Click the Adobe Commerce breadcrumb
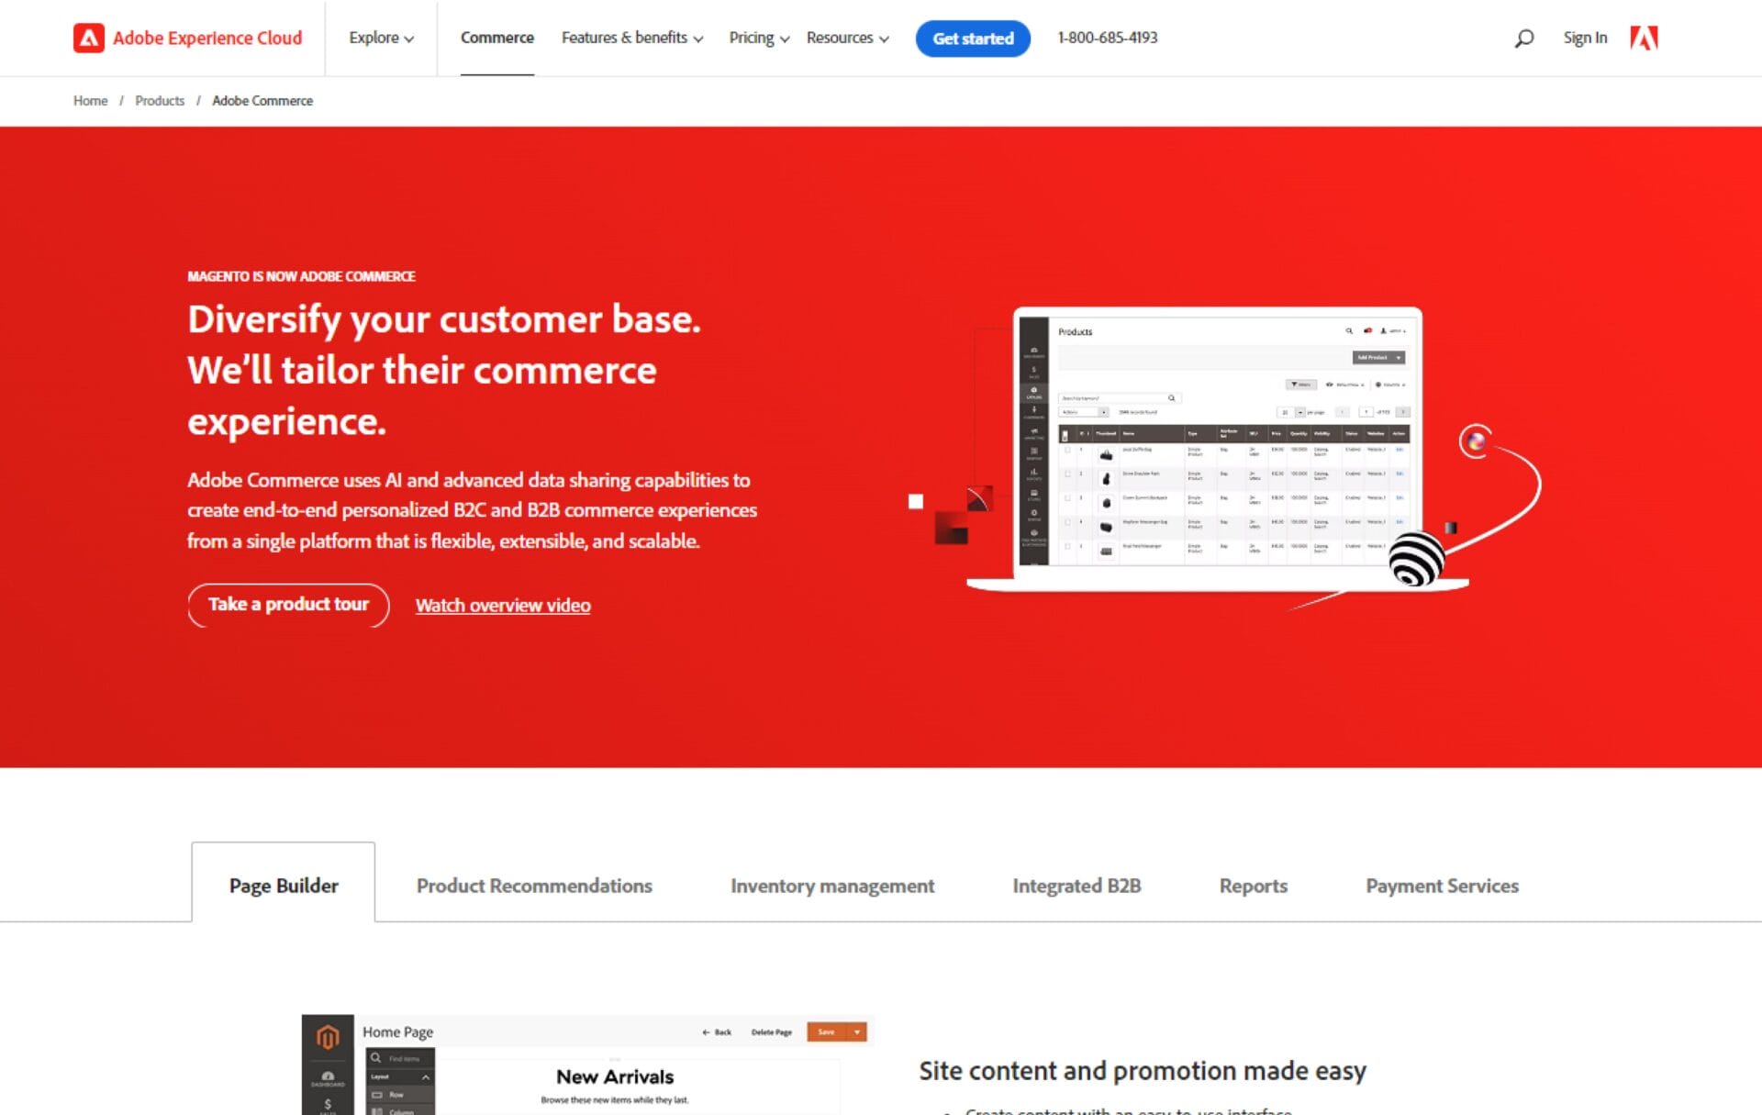Image resolution: width=1762 pixels, height=1115 pixels. 262,101
